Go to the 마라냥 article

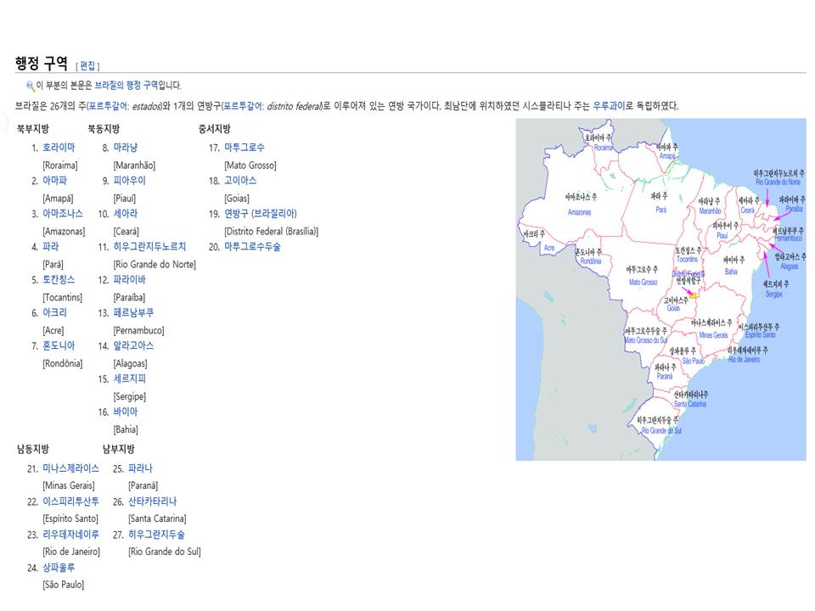click(126, 148)
